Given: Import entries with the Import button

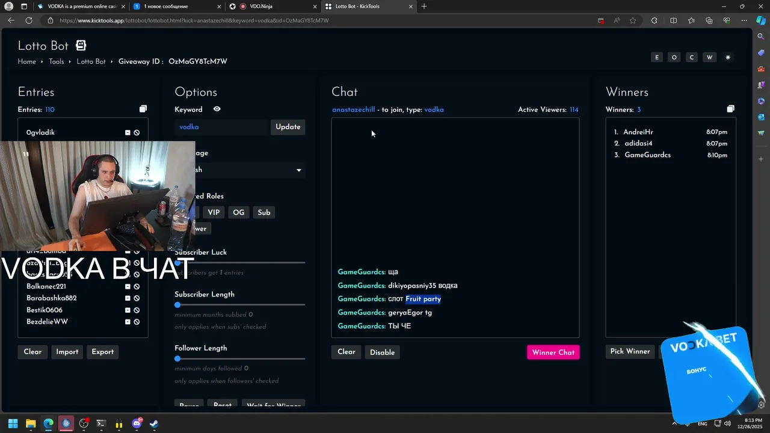Looking at the screenshot, I should pos(67,352).
